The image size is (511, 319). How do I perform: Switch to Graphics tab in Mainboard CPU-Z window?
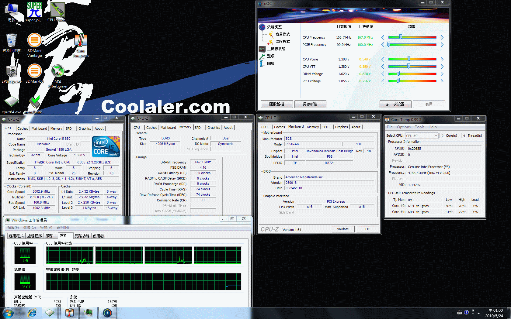341,127
